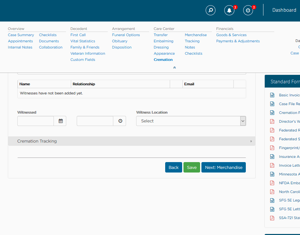This screenshot has width=300, height=235.
Task: Open the Dashboard link in header
Action: pos(284,10)
